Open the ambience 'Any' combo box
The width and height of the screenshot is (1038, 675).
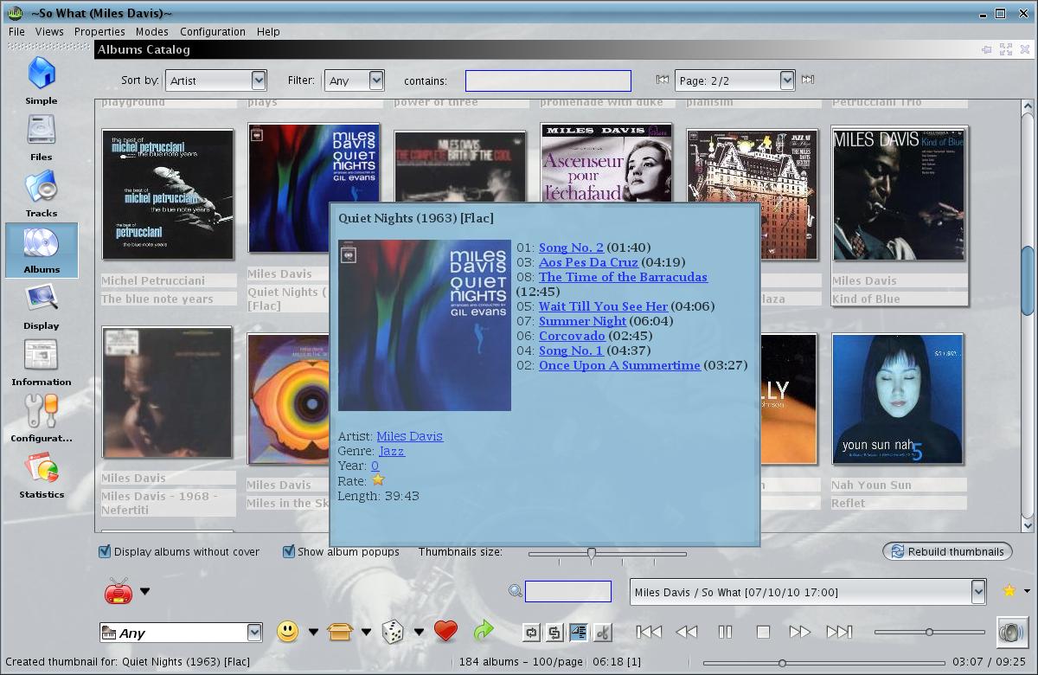click(181, 633)
